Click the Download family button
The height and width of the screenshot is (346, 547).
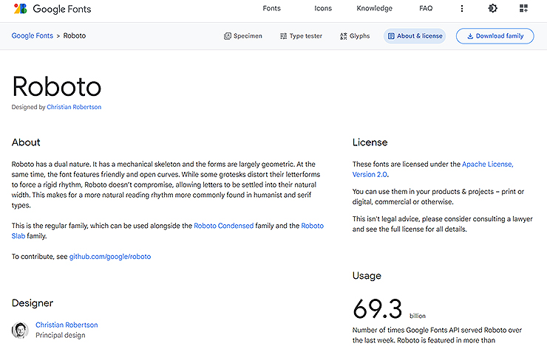495,36
